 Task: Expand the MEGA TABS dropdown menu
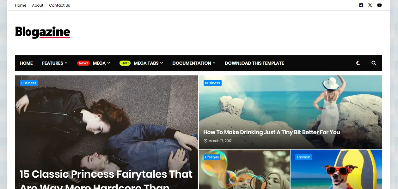pyautogui.click(x=148, y=63)
